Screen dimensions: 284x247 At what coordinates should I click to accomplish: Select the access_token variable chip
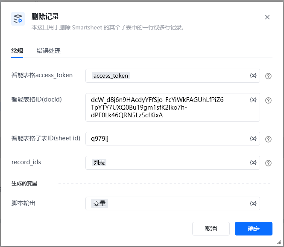click(111, 76)
